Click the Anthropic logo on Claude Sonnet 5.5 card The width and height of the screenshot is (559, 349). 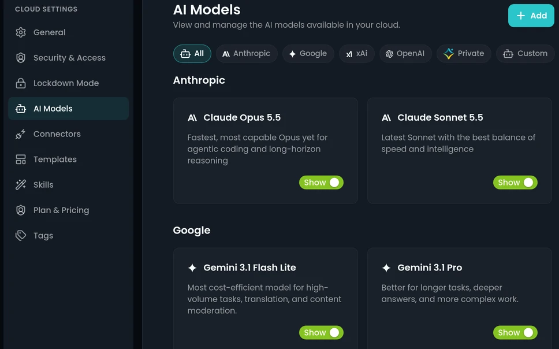point(386,118)
